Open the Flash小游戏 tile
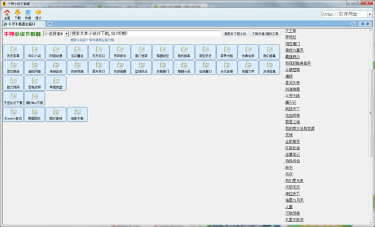 tap(13, 114)
